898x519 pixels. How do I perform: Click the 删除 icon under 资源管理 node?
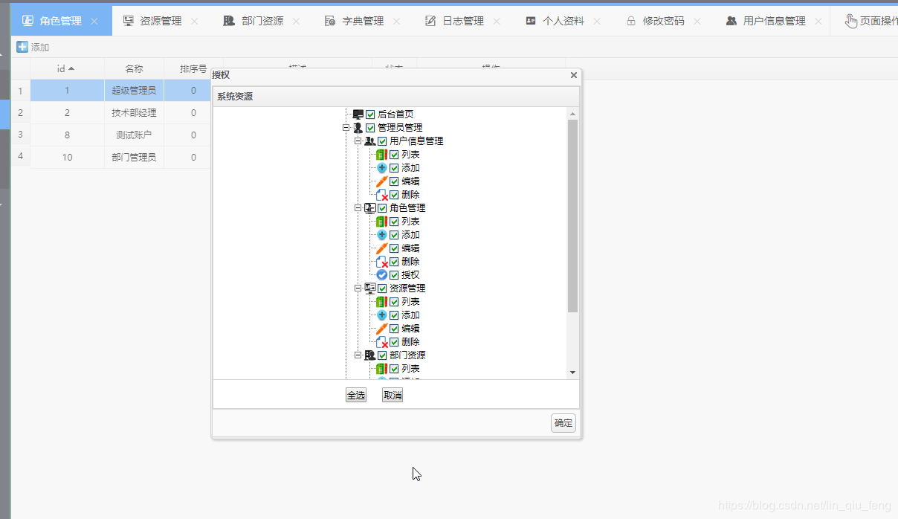382,342
